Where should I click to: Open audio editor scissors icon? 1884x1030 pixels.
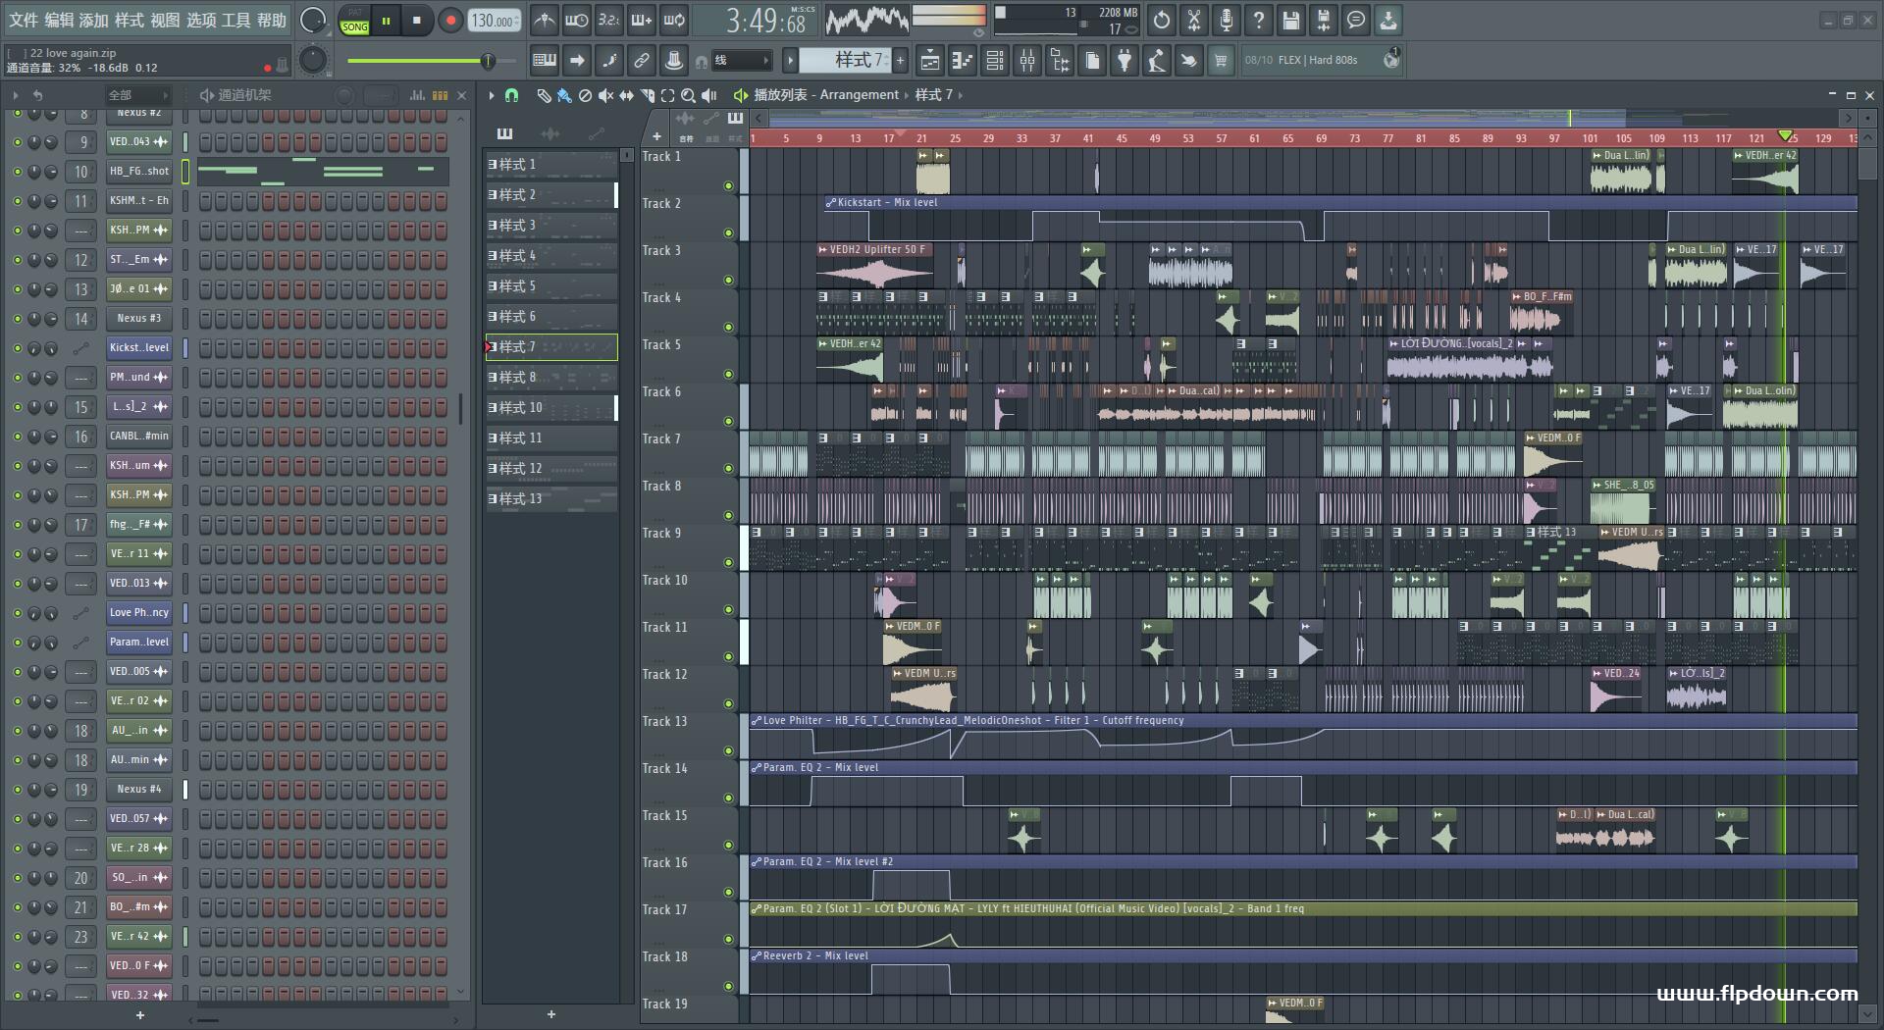pos(1194,20)
